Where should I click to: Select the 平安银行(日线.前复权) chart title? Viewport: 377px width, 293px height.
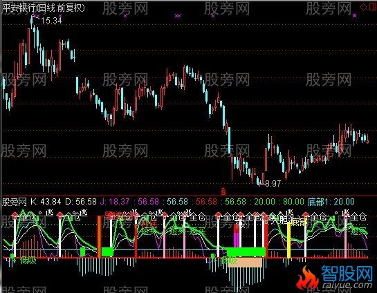pyautogui.click(x=44, y=8)
